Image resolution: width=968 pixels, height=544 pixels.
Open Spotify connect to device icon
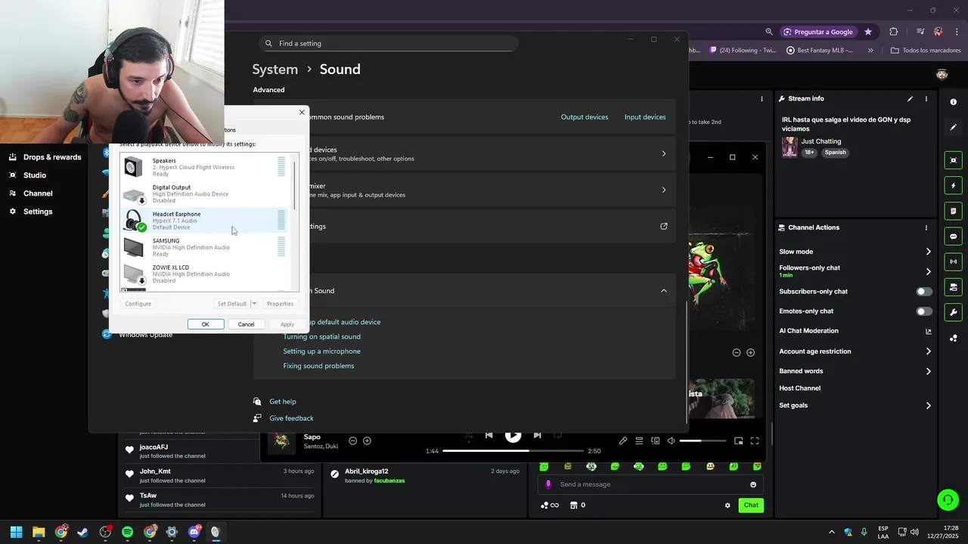655,440
